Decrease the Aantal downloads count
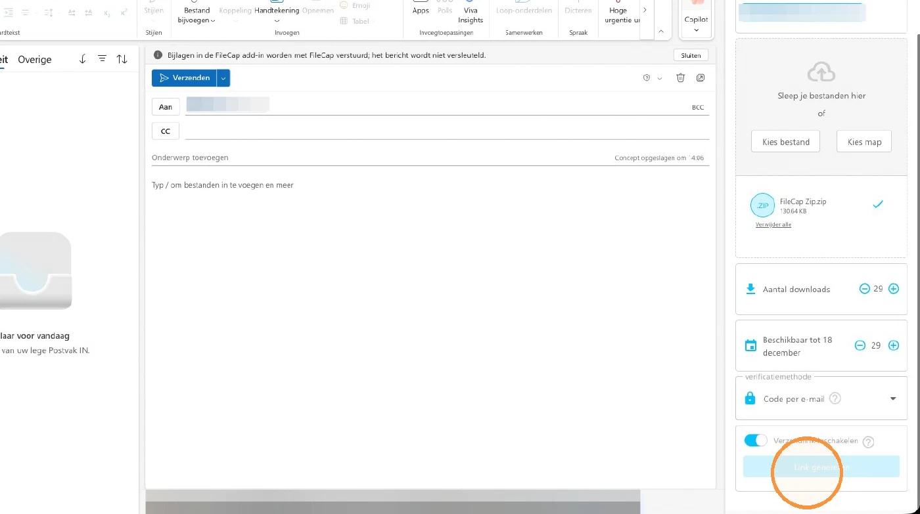Viewport: 920px width, 514px height. click(865, 289)
